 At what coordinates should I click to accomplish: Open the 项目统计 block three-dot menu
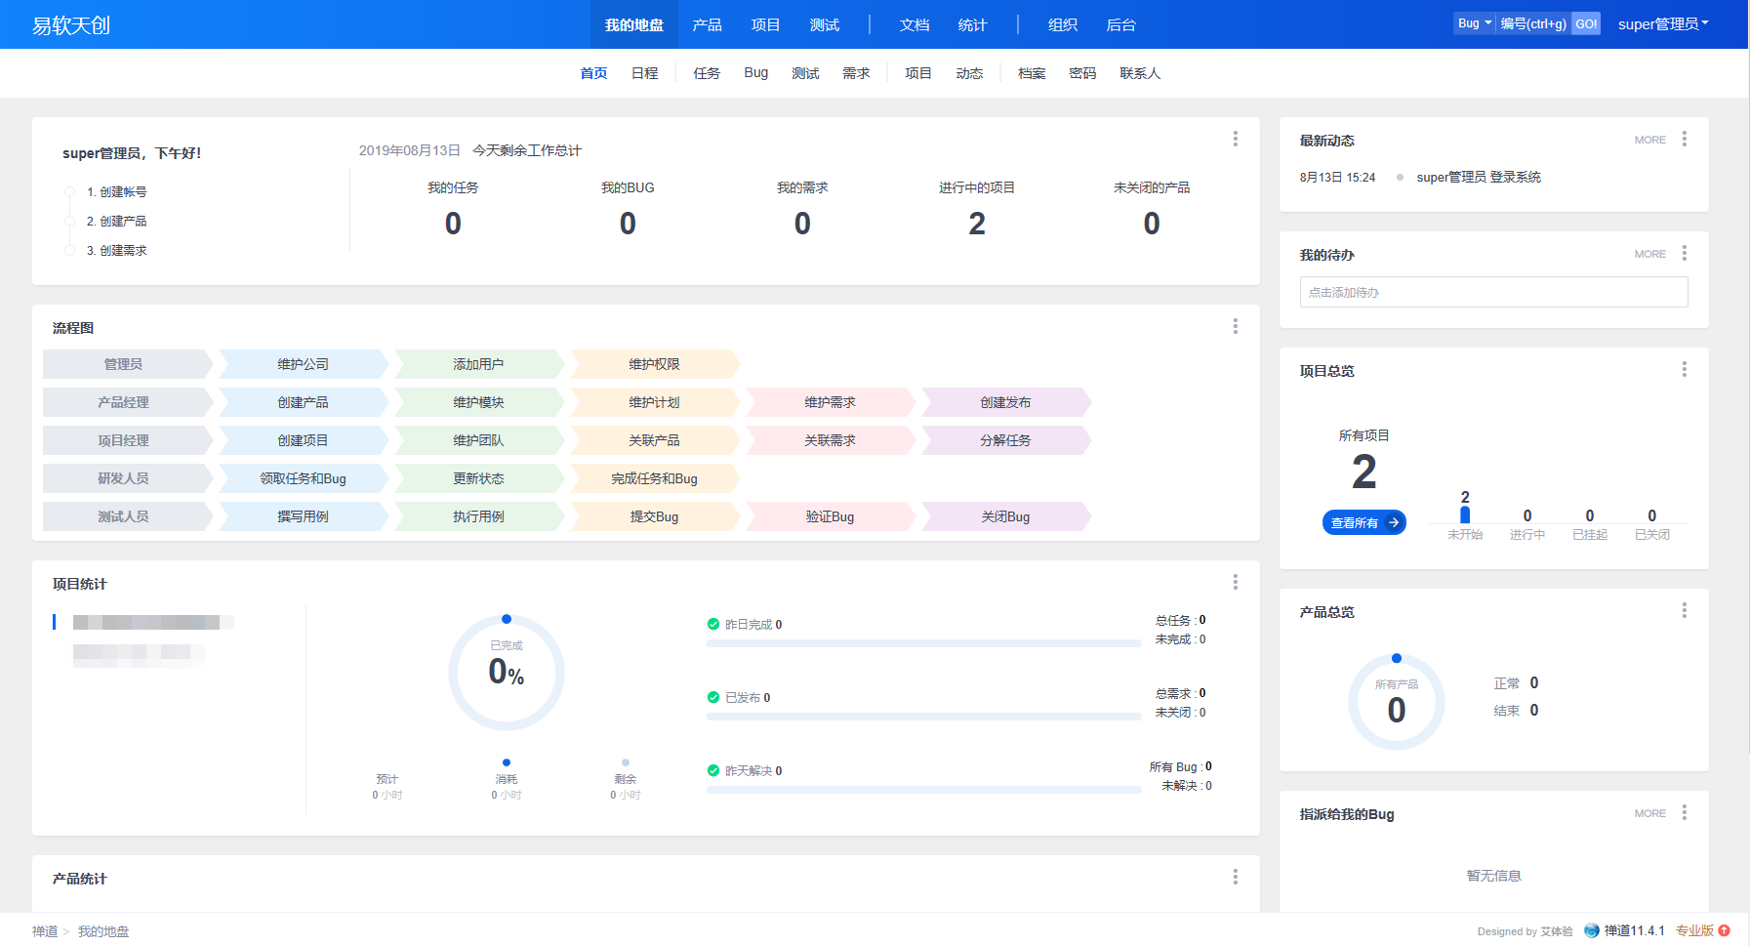pos(1235,582)
